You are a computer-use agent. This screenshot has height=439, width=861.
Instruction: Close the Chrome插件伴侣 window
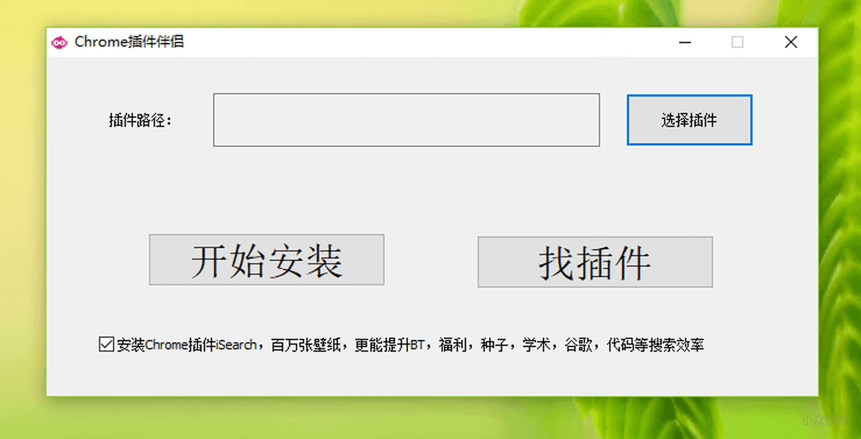point(791,42)
